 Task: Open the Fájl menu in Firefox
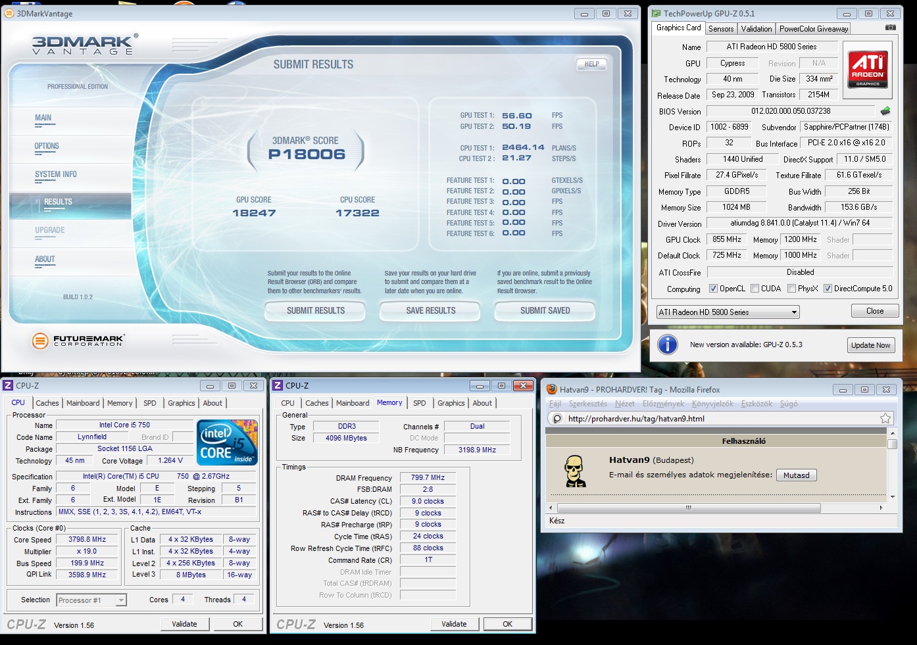tap(555, 404)
